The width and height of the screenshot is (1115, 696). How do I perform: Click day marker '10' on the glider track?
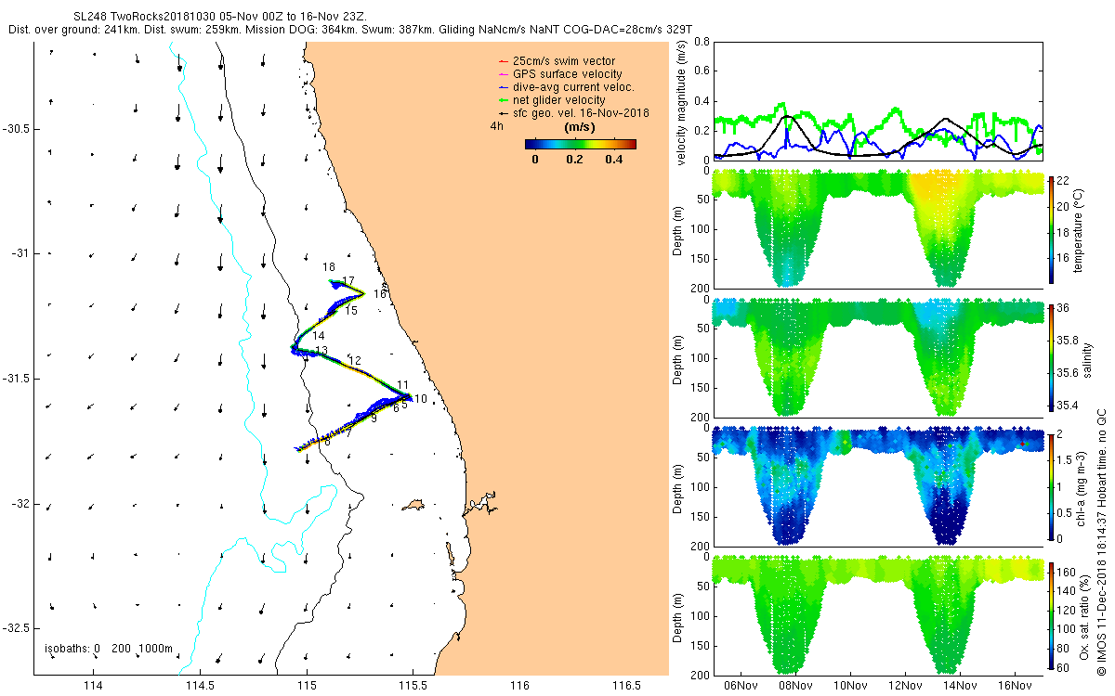(x=421, y=399)
